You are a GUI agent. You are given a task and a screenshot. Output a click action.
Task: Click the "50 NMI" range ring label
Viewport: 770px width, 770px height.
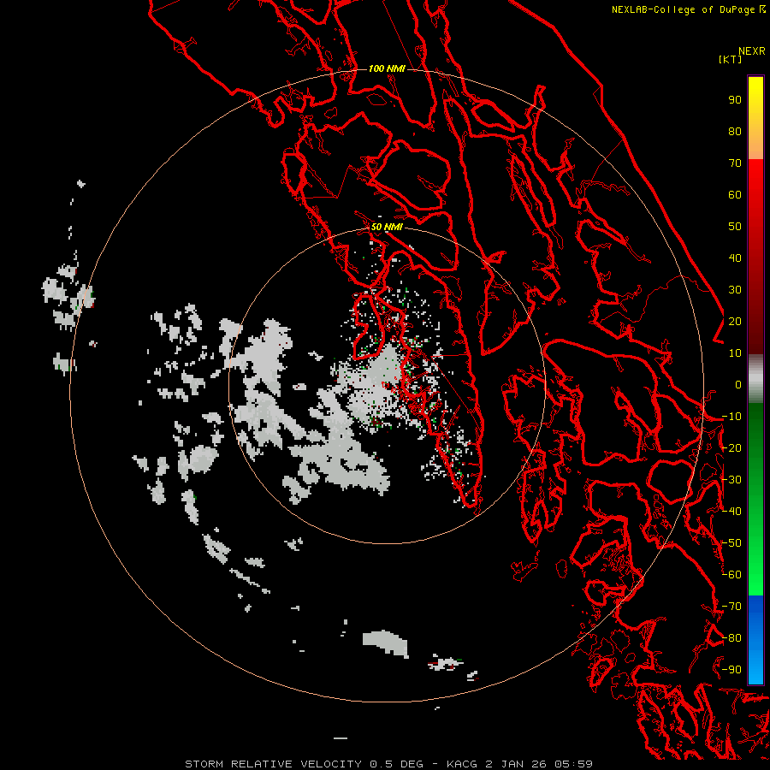387,227
